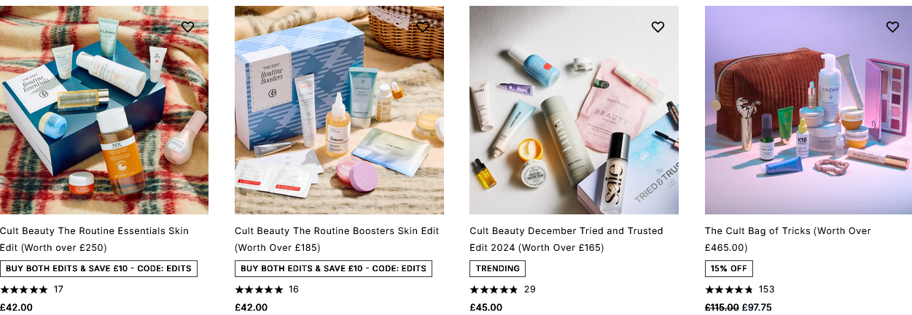Image resolution: width=912 pixels, height=315 pixels.
Task: Favorite the Routine Essentials Skin Edit with heart
Action: (x=187, y=27)
